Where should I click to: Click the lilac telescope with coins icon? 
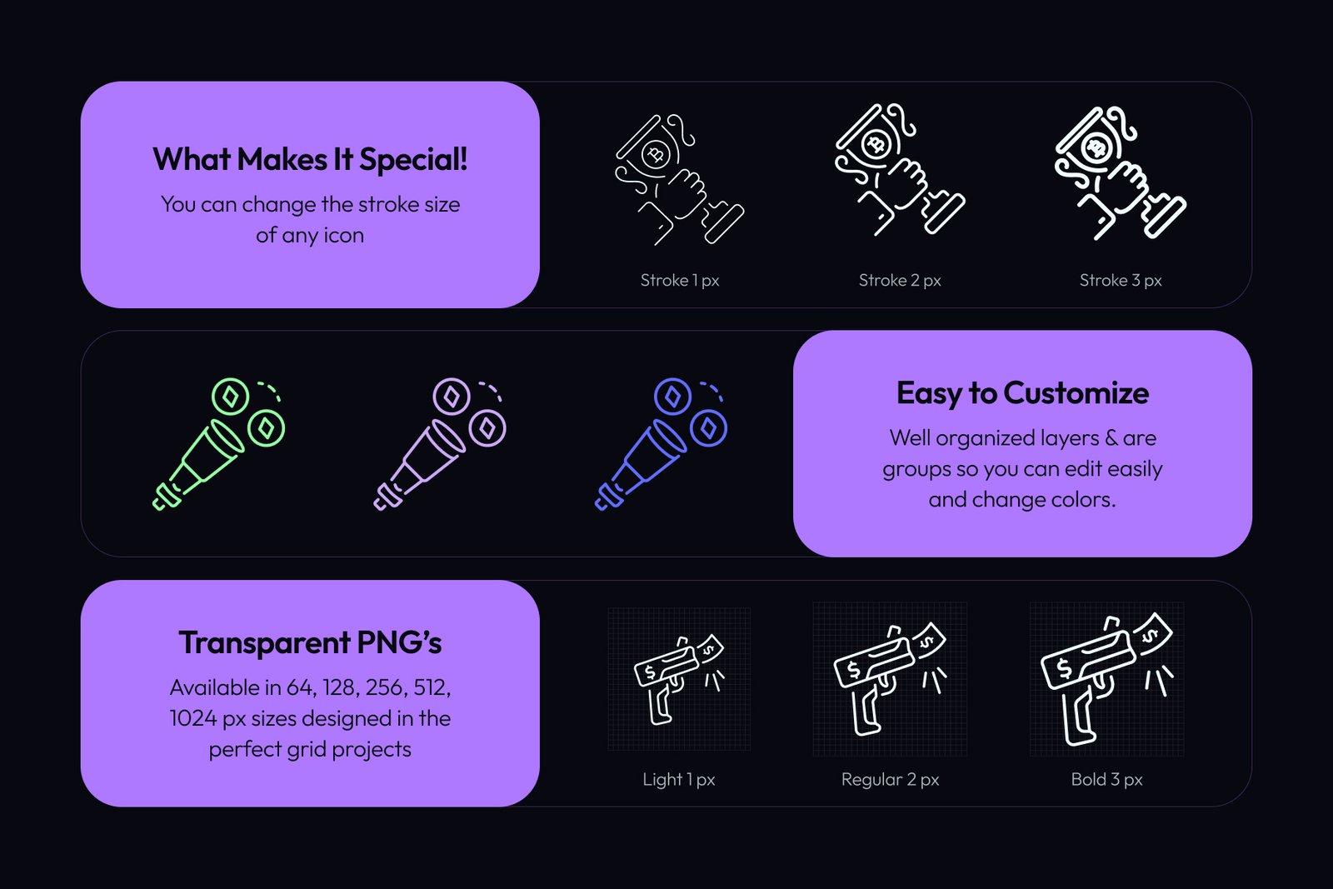pos(439,444)
